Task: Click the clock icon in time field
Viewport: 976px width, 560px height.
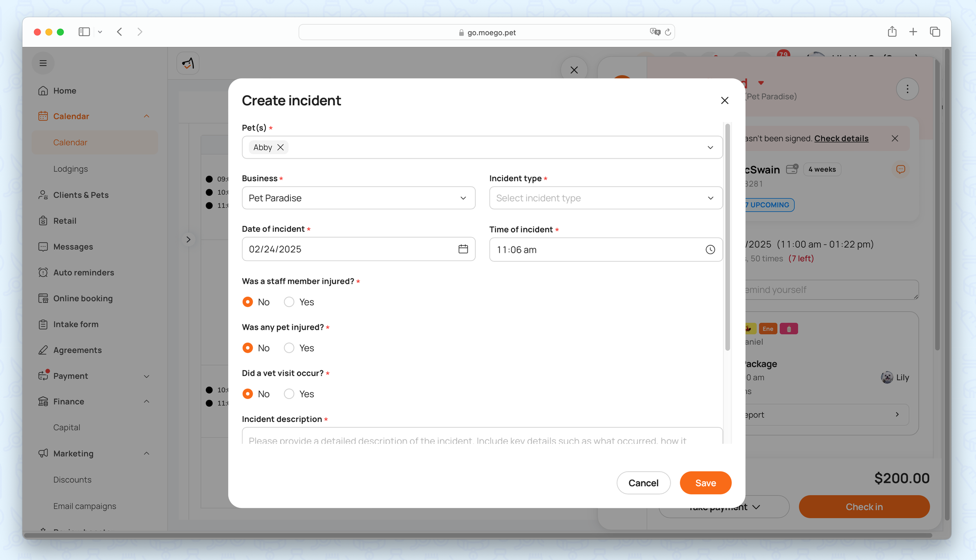Action: 710,250
